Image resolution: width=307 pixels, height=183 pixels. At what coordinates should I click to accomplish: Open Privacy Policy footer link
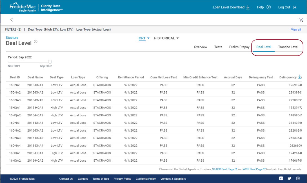click(x=122, y=179)
